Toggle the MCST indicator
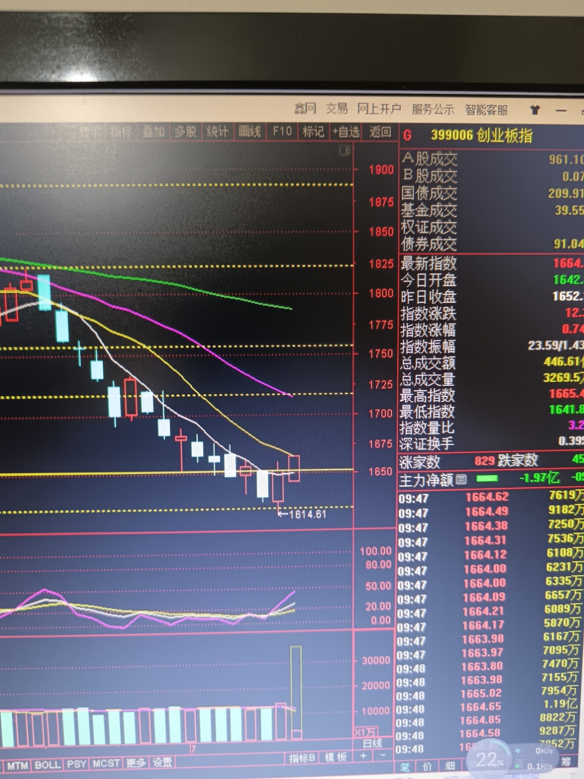 (x=106, y=764)
